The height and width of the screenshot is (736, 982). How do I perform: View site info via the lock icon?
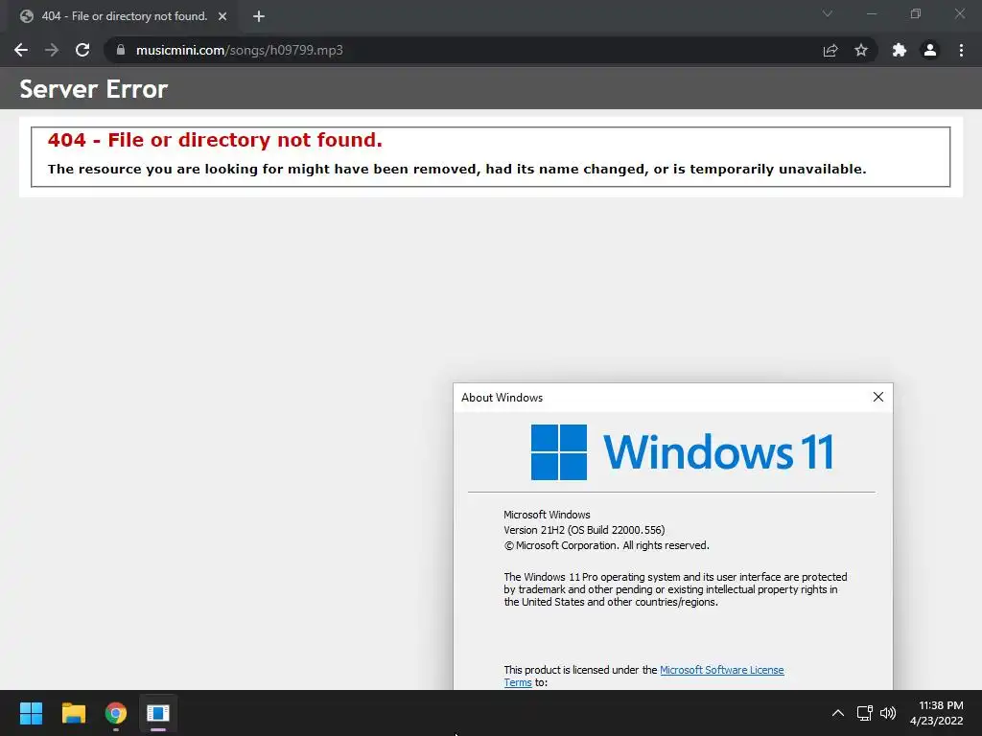coord(121,50)
